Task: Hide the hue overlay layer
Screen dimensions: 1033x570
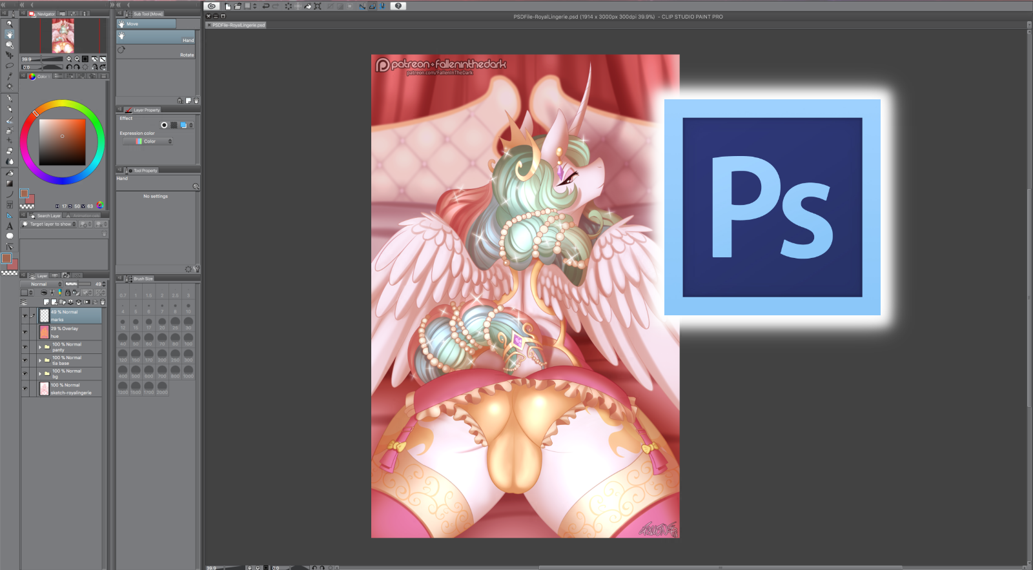Action: pyautogui.click(x=25, y=332)
